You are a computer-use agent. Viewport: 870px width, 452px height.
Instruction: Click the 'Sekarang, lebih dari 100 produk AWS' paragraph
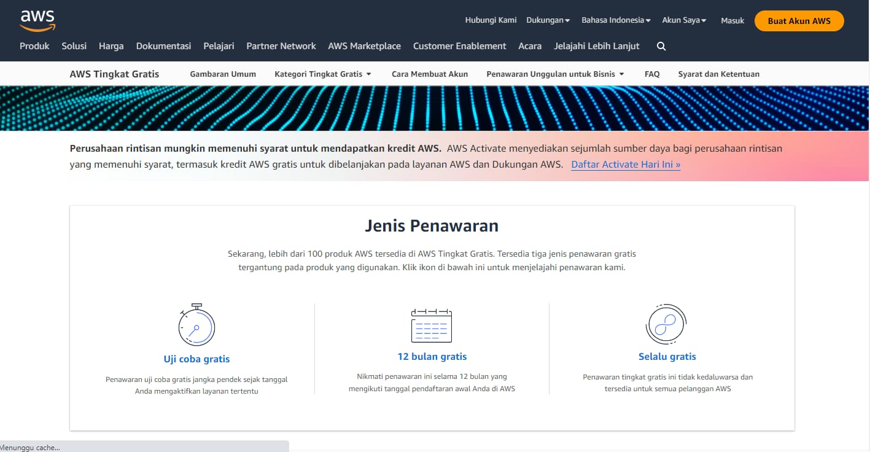[432, 260]
